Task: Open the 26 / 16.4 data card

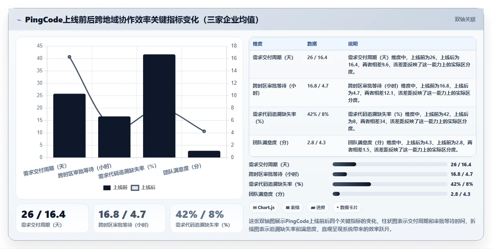Action: click(52, 218)
